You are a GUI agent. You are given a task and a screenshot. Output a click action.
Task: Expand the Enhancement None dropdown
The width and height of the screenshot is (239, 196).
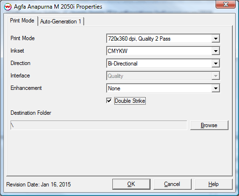pyautogui.click(x=216, y=88)
